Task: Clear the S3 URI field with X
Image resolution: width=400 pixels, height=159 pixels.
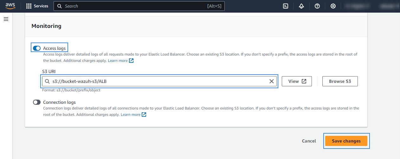Action: (x=271, y=81)
